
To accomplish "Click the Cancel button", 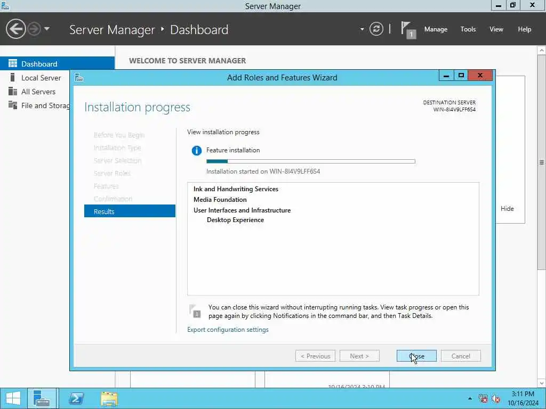I will pos(461,356).
